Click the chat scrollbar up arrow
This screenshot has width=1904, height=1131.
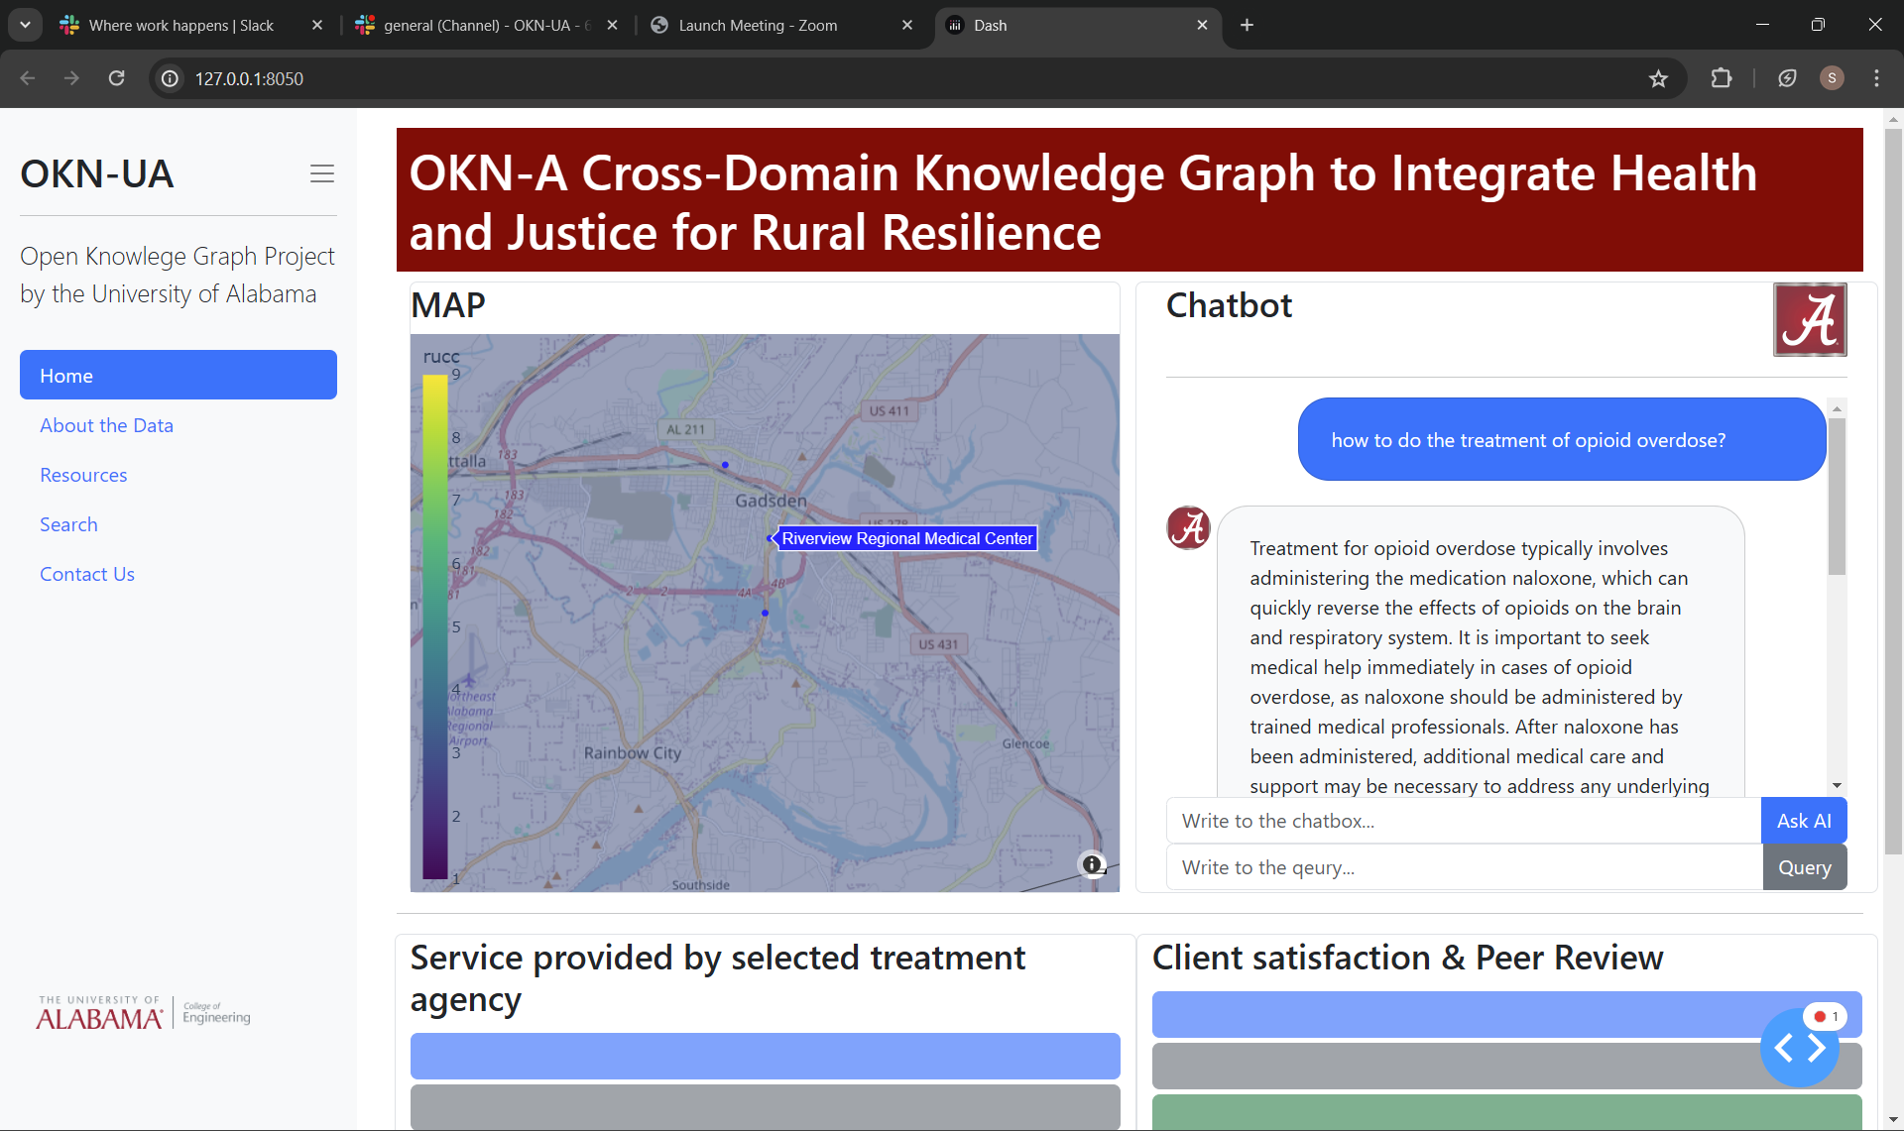[1837, 407]
